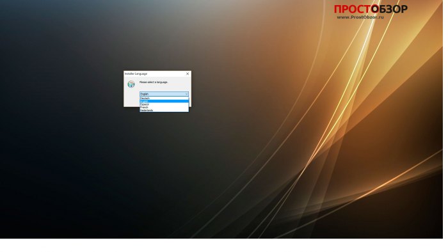Image resolution: width=448 pixels, height=252 pixels.
Task: Click the installer globe icon
Action: coord(131,84)
